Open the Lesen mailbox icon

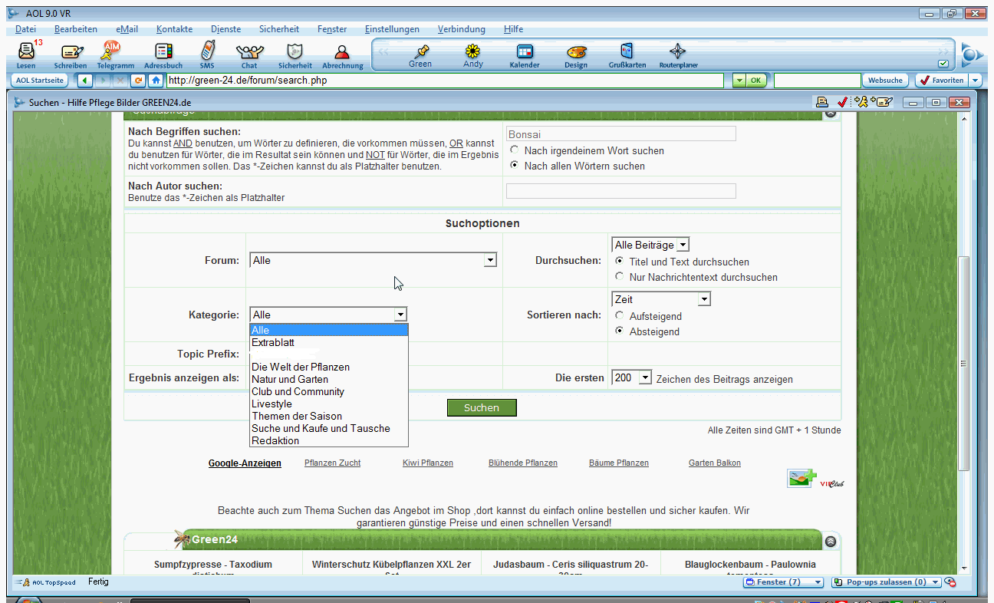point(26,53)
